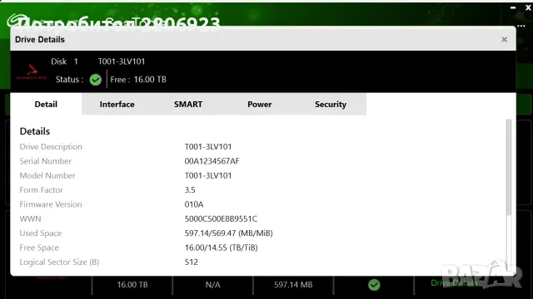Switch to the Interface tab
The image size is (533, 299).
117,104
